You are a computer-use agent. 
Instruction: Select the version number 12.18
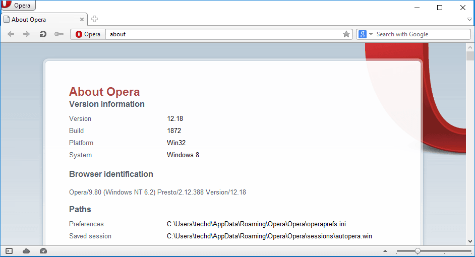coord(175,118)
